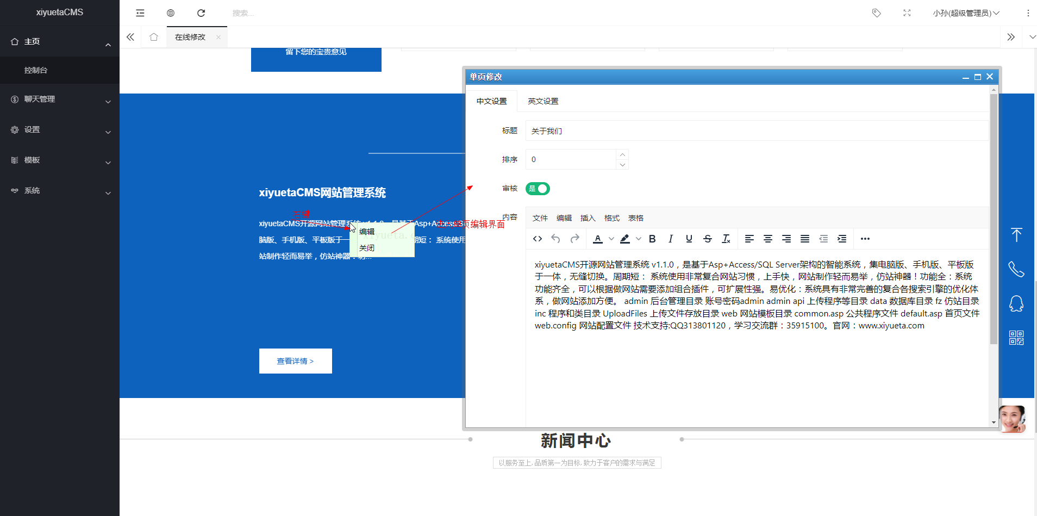This screenshot has height=516, width=1037.
Task: Click the Undo icon in the editor toolbar
Action: pos(555,238)
